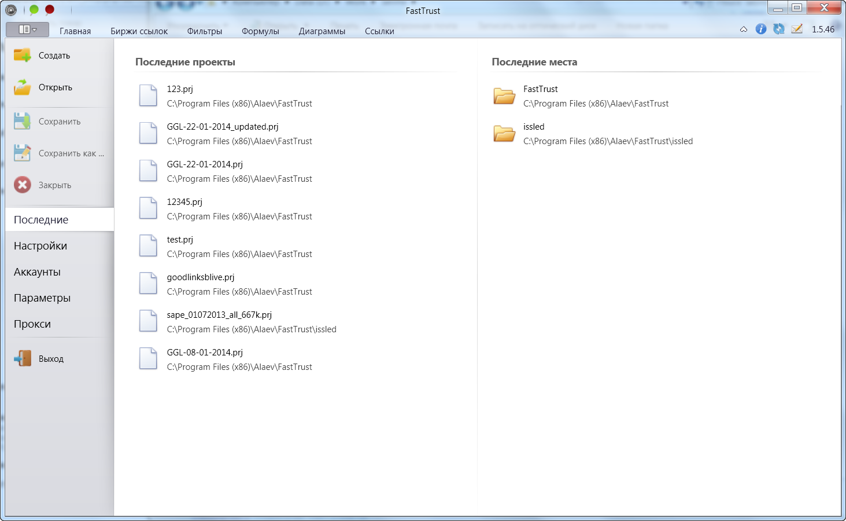Open the Фильтры ribbon tab
Viewport: 846px width, 521px height.
(x=204, y=31)
